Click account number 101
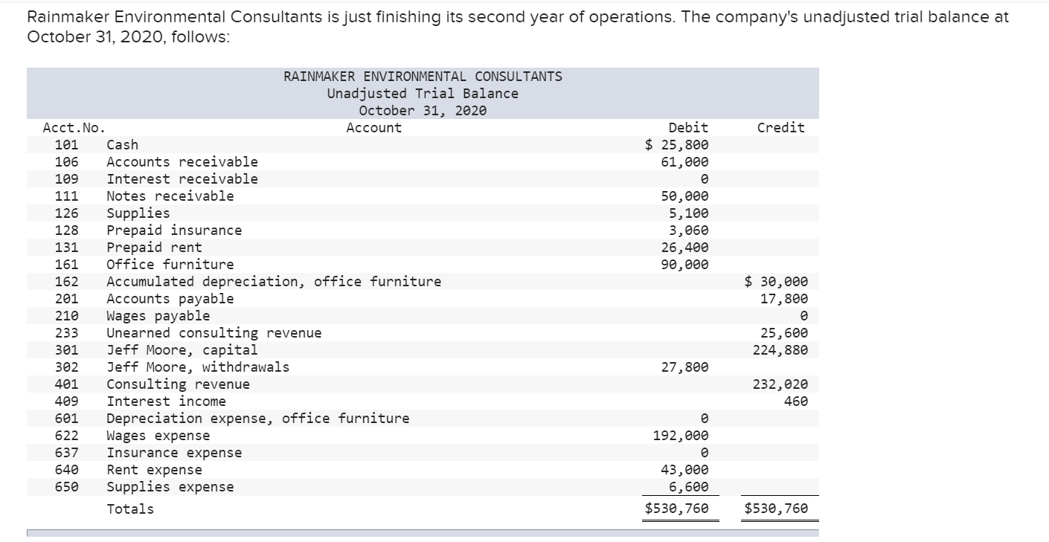 67,144
